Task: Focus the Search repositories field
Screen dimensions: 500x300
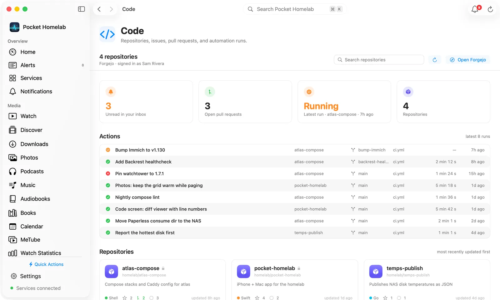Action: point(379,60)
